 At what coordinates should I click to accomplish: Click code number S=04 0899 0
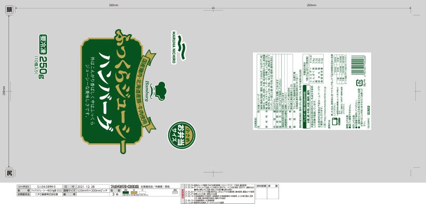coord(46,186)
